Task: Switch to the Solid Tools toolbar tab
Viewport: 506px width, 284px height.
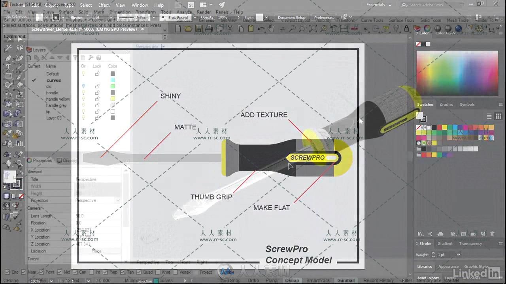Action: pyautogui.click(x=430, y=20)
